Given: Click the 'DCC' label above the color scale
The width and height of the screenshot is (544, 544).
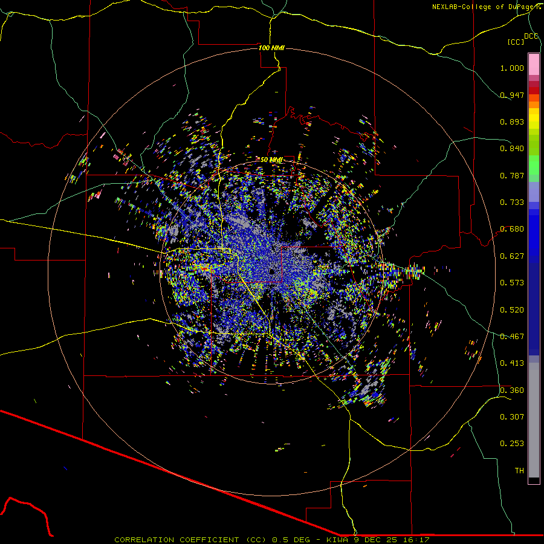Looking at the screenshot, I should click(531, 36).
